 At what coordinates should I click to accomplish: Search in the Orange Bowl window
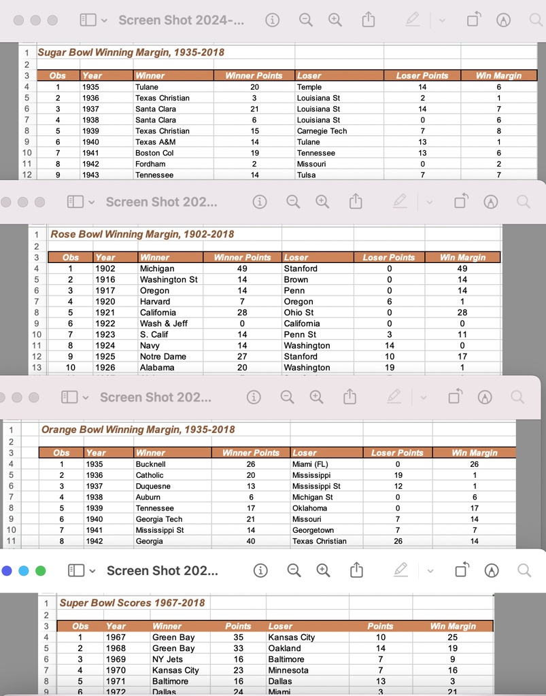[x=517, y=397]
